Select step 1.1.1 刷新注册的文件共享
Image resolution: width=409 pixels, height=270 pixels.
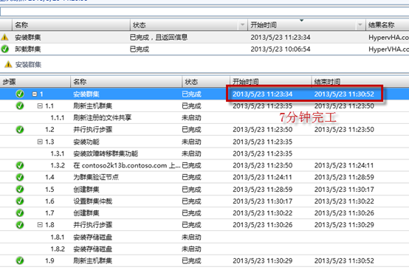(x=205, y=118)
